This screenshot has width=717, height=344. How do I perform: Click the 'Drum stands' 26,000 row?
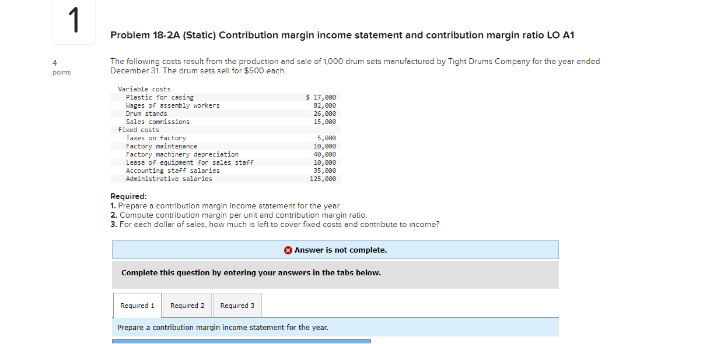point(227,114)
